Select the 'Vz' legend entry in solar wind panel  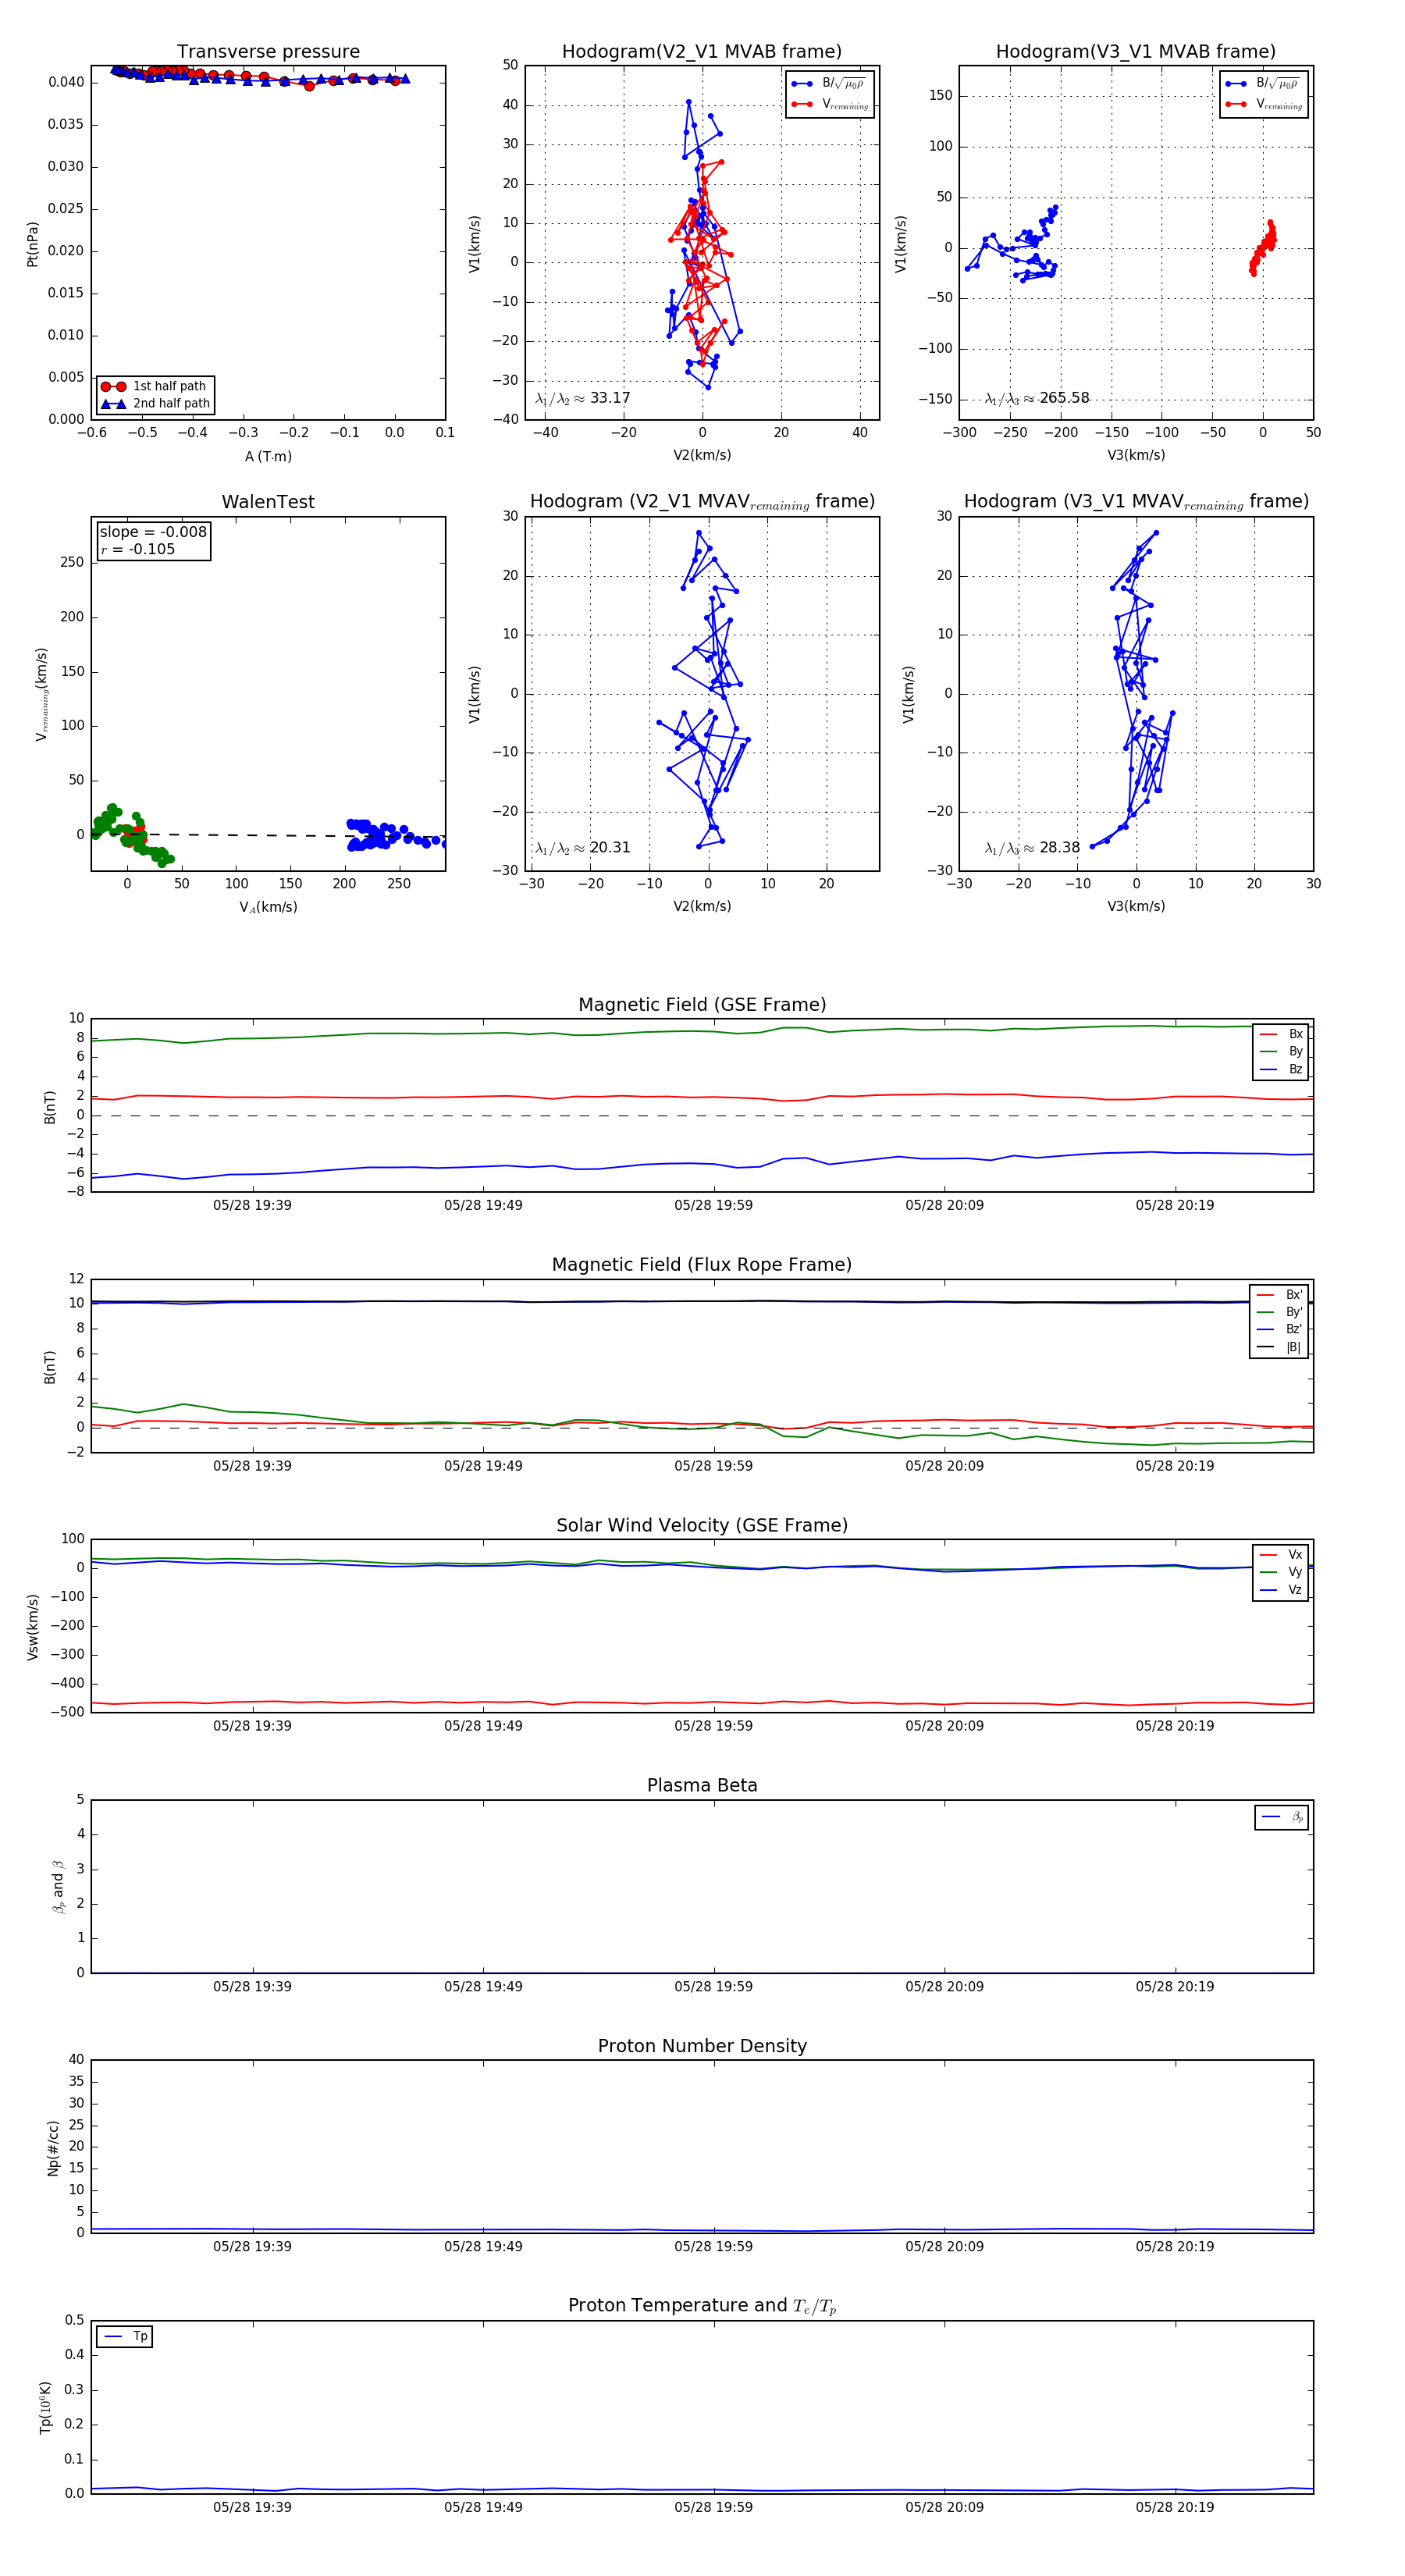[x=1281, y=1590]
